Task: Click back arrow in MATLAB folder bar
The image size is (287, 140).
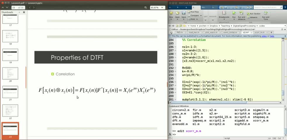Action: [170, 26]
